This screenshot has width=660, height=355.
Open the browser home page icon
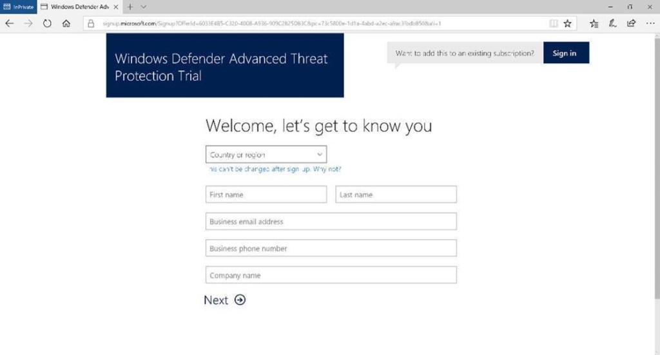coord(66,24)
